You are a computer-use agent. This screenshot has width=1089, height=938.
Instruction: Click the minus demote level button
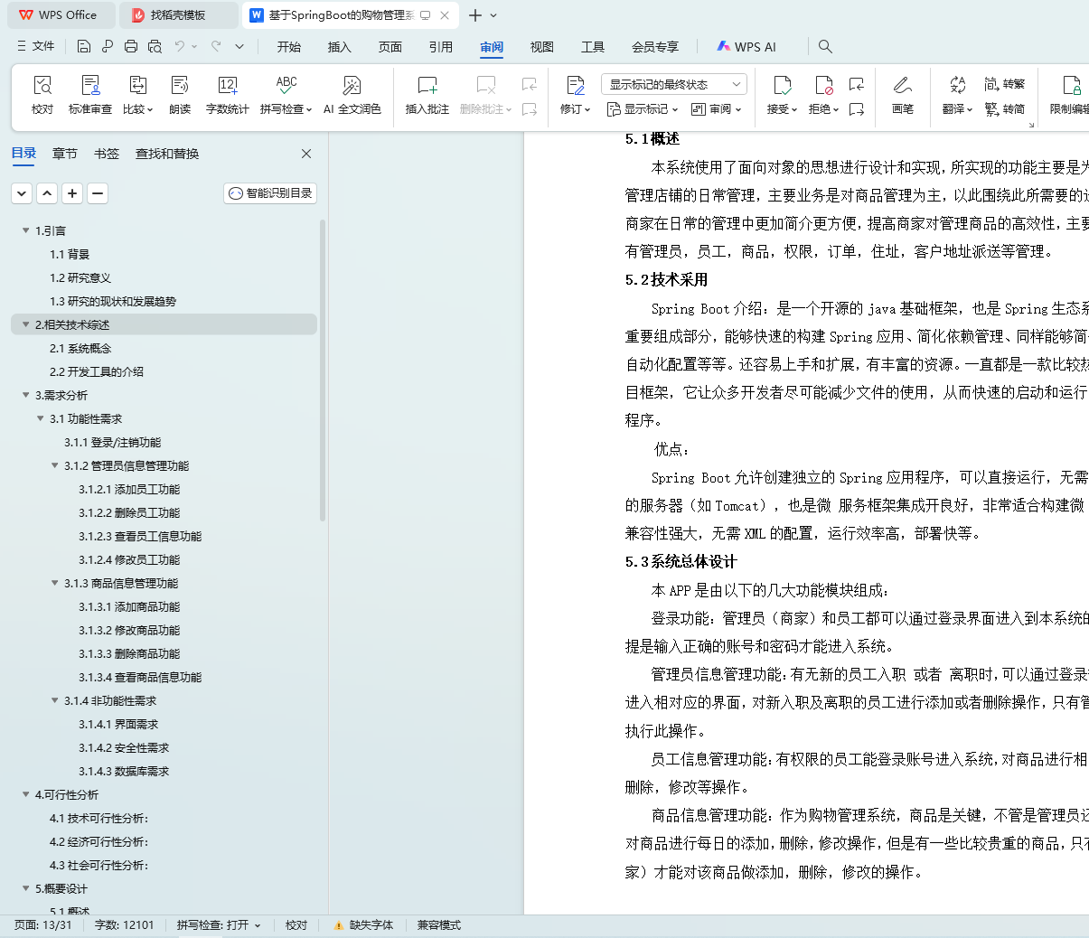[x=98, y=192]
